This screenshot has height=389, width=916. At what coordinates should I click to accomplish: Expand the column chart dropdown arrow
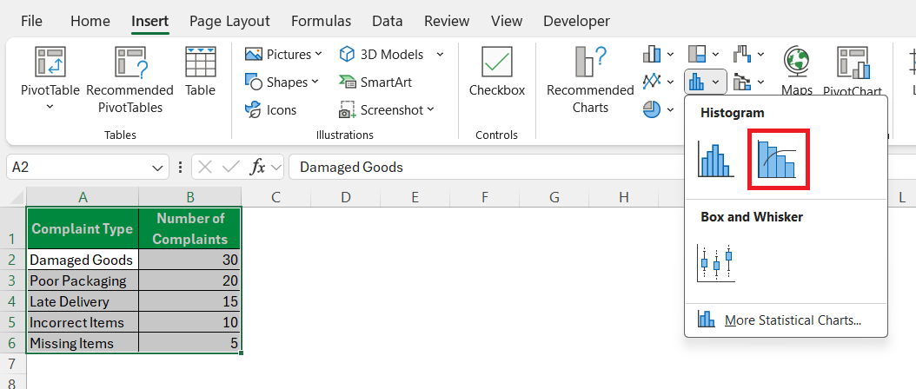coord(670,55)
